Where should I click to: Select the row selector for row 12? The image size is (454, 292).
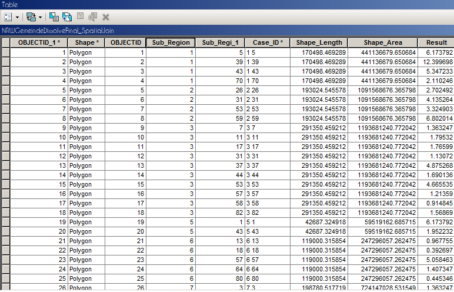click(x=6, y=156)
